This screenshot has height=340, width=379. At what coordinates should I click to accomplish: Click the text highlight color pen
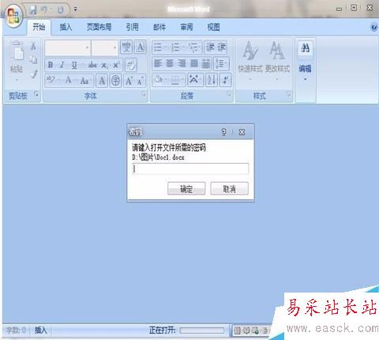51,80
